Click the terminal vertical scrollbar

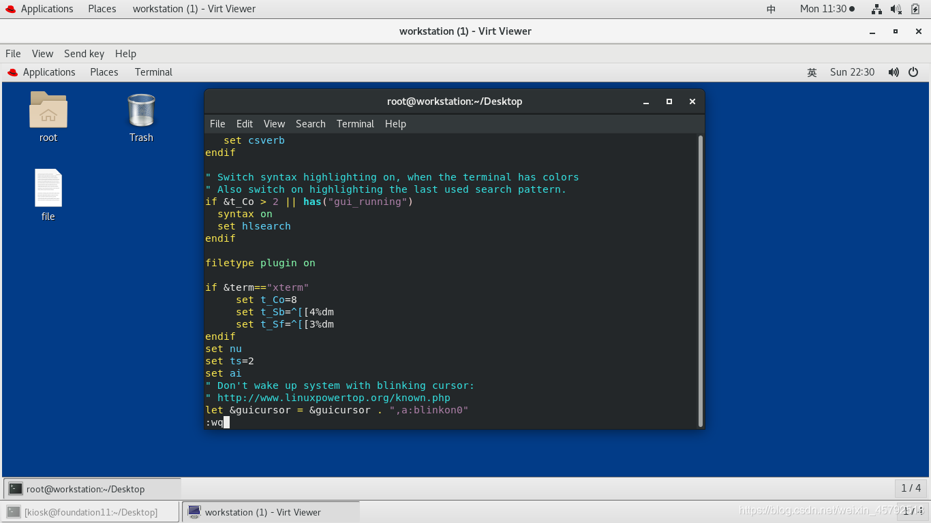pyautogui.click(x=700, y=281)
